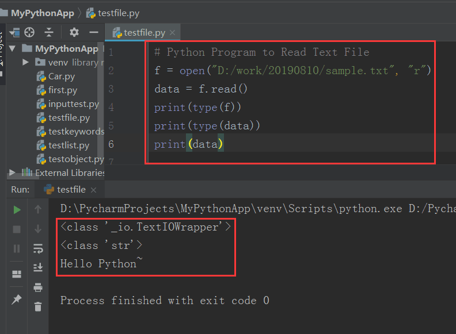
Task: Click code line 'print(type(f))'
Action: coord(197,108)
